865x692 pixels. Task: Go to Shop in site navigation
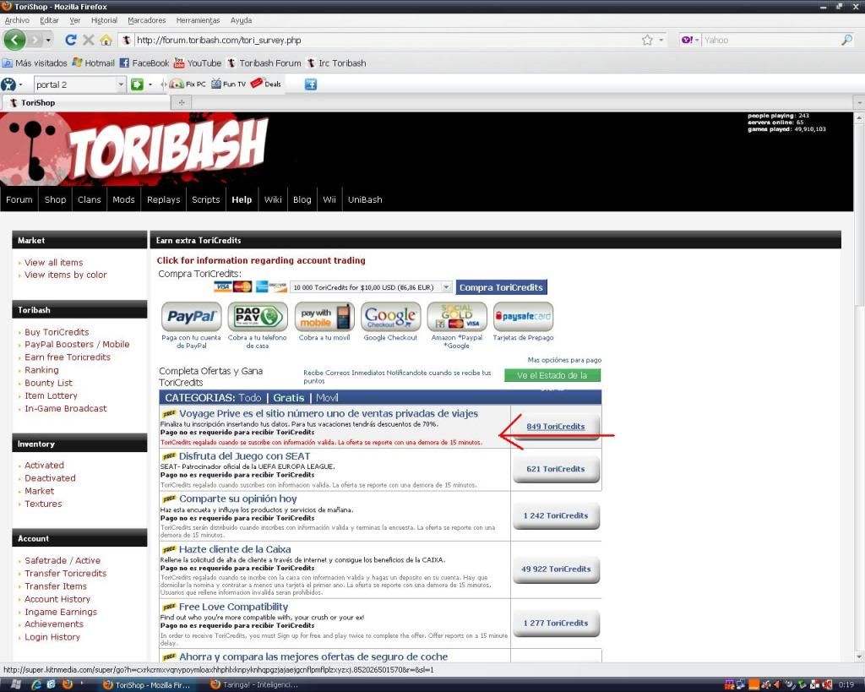pos(55,199)
